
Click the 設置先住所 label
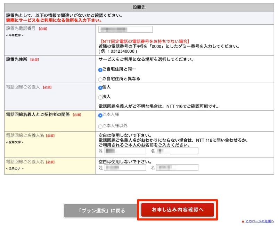pyautogui.click(x=17, y=59)
